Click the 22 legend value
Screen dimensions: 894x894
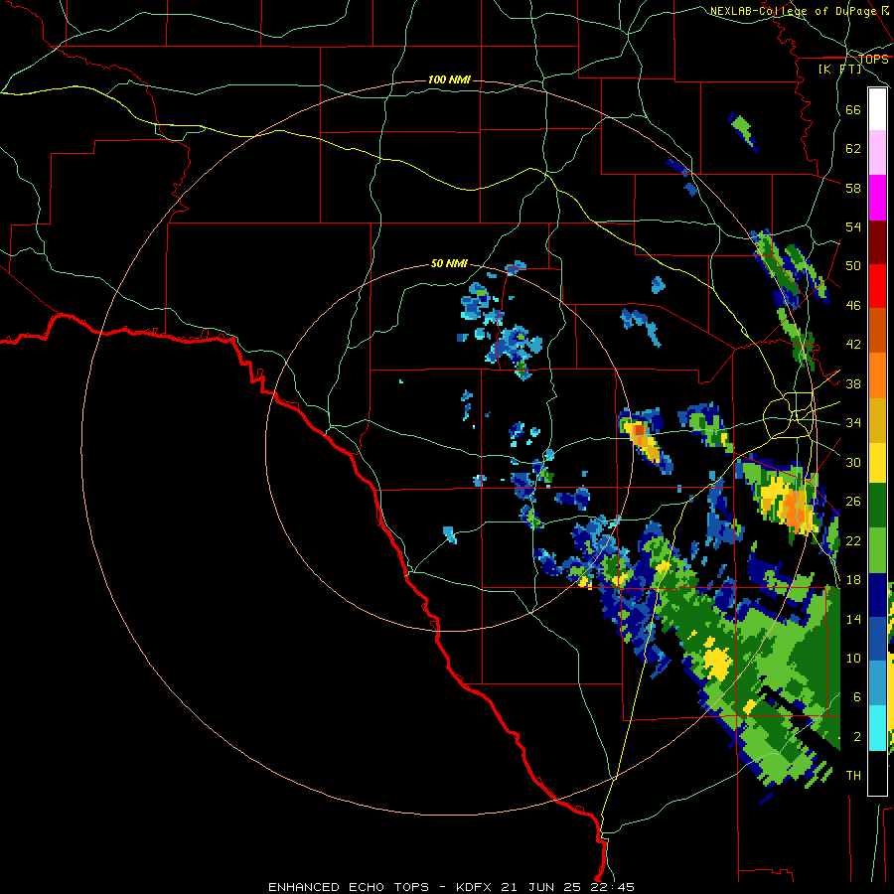coord(853,540)
